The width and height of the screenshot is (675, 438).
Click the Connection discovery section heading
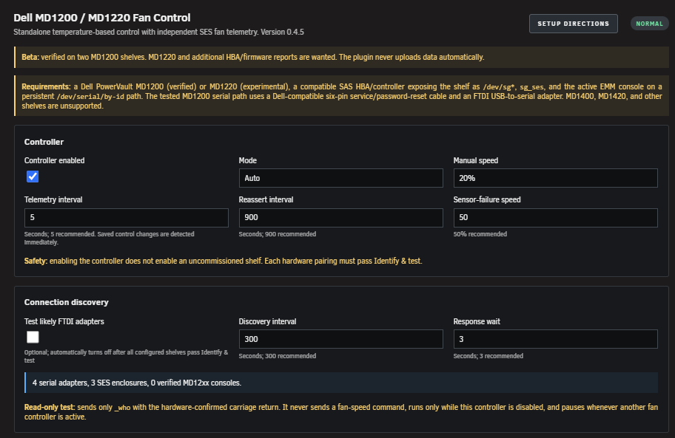pos(67,302)
